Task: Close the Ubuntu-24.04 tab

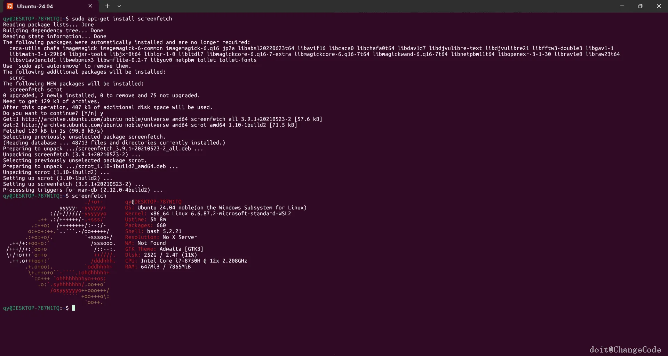Action: coord(90,6)
